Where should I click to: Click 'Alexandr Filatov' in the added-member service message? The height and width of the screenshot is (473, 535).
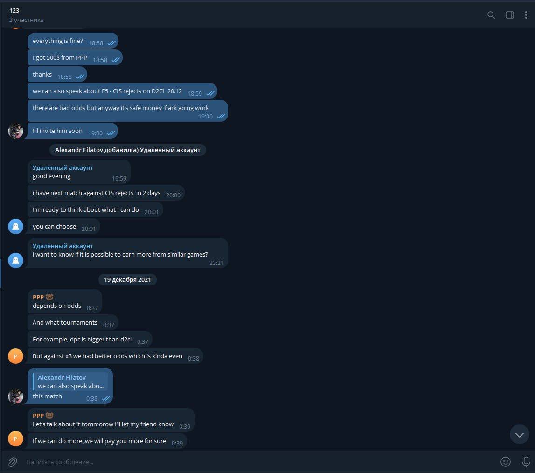pyautogui.click(x=79, y=150)
